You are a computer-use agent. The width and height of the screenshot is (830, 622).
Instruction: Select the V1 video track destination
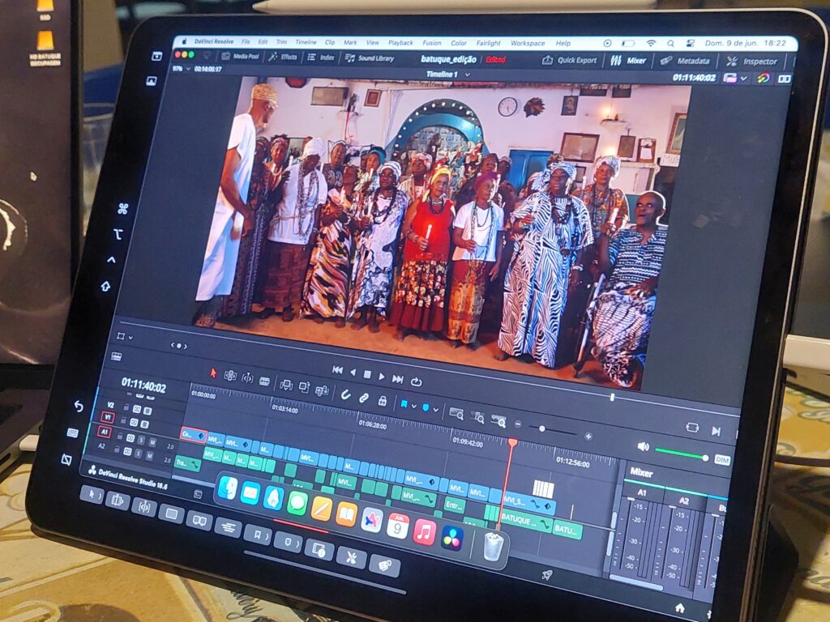pyautogui.click(x=108, y=417)
